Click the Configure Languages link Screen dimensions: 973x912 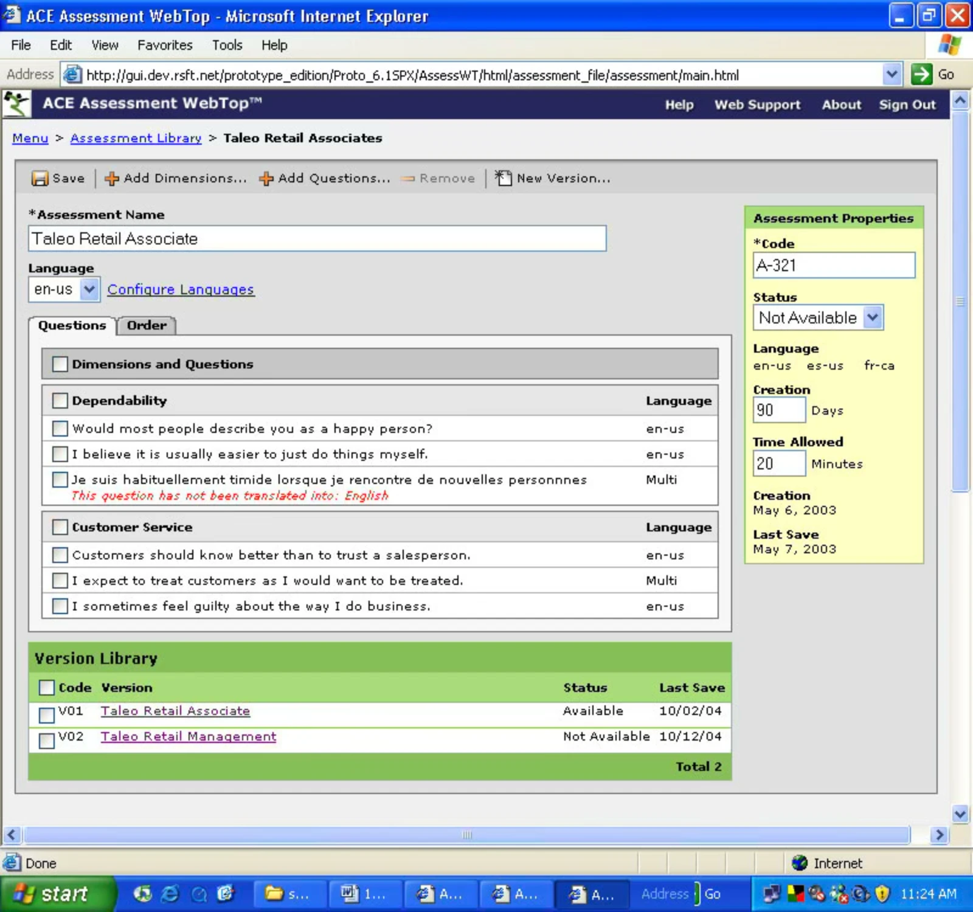[181, 289]
